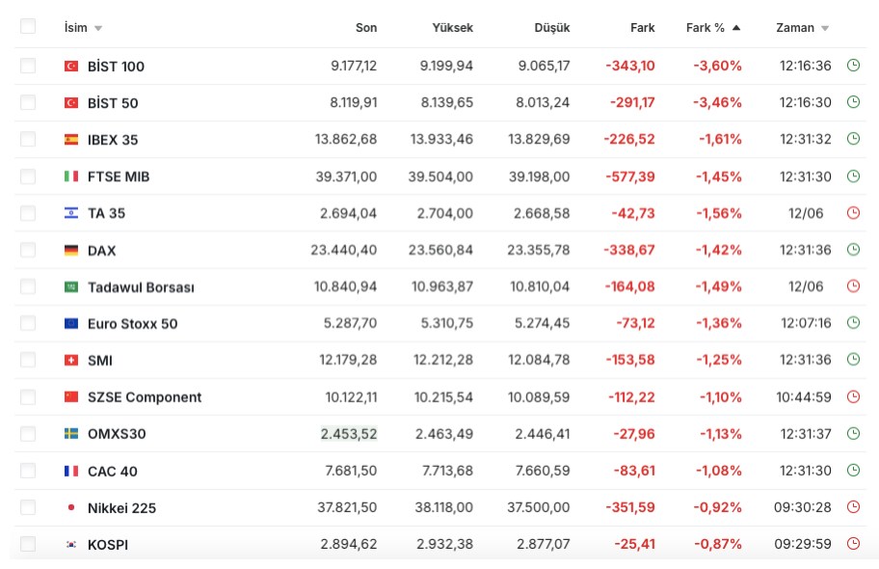Check the DAX row checkbox
The width and height of the screenshot is (879, 569).
click(27, 250)
